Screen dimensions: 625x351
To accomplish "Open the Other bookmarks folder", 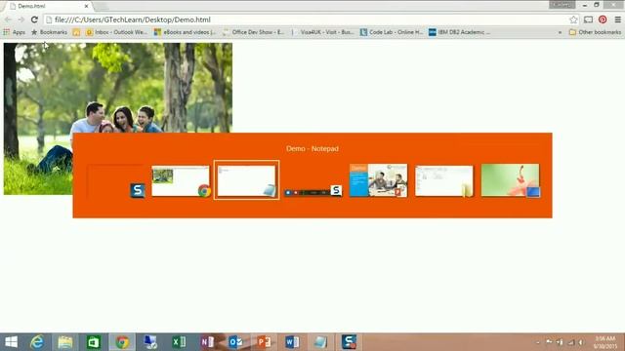I will click(x=595, y=32).
